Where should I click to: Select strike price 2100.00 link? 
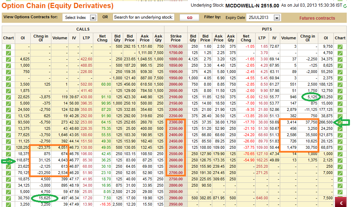176,97
